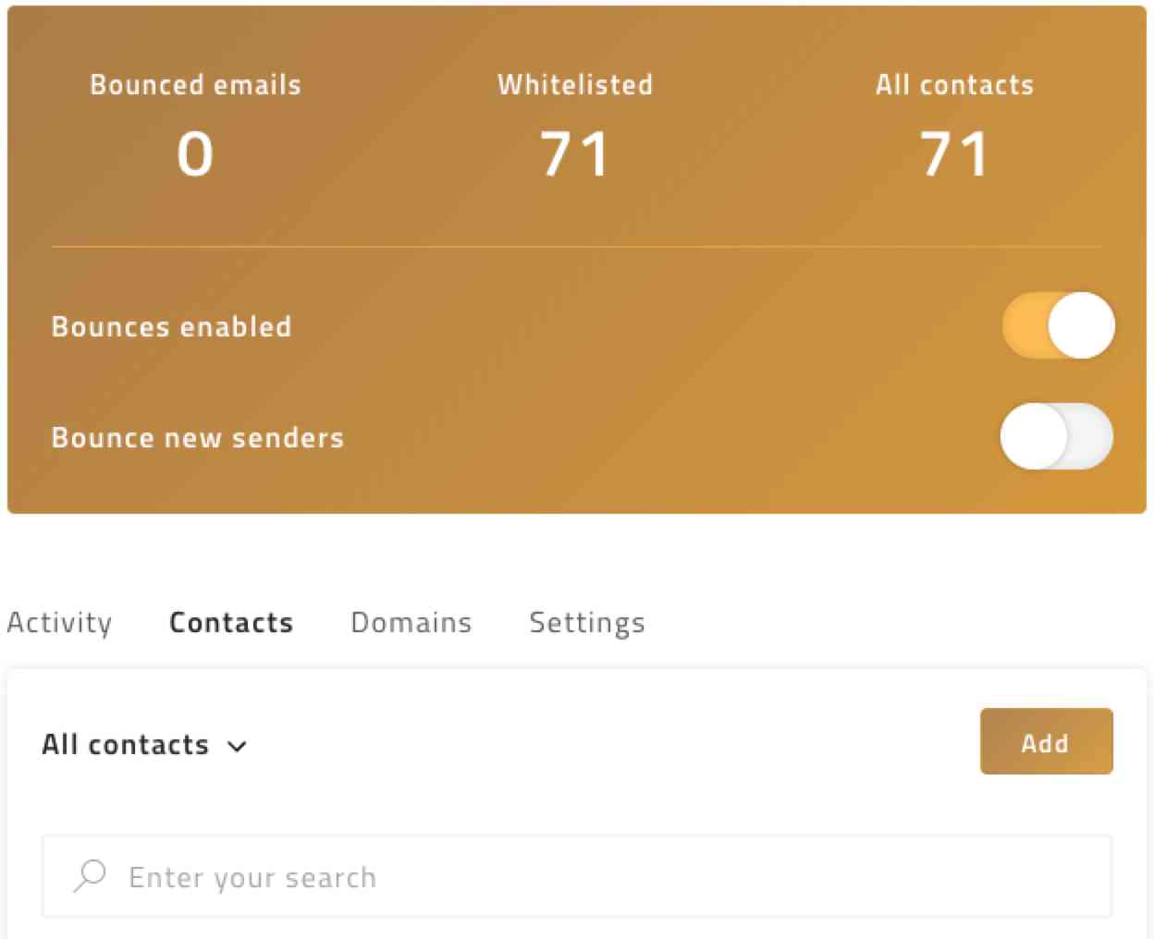Go to the Settings tab

click(586, 622)
